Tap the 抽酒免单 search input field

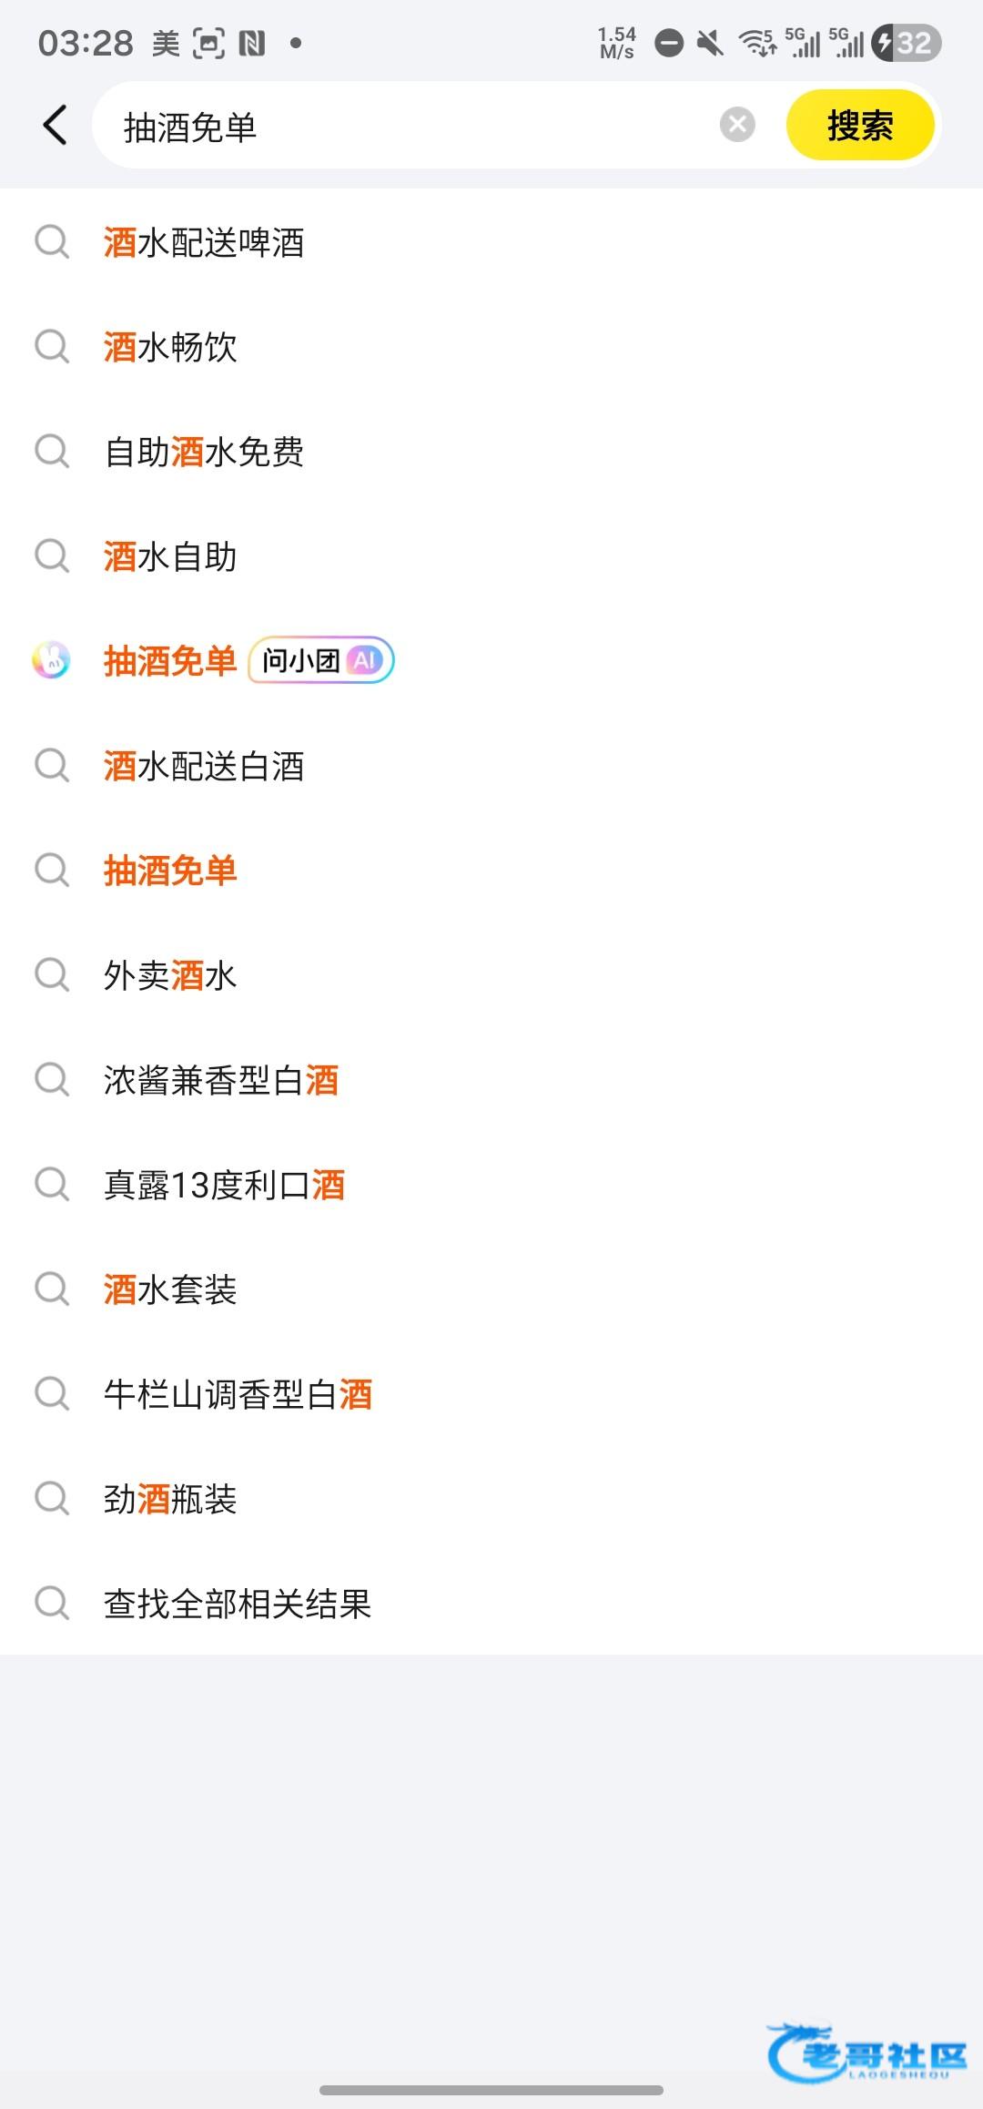point(410,127)
